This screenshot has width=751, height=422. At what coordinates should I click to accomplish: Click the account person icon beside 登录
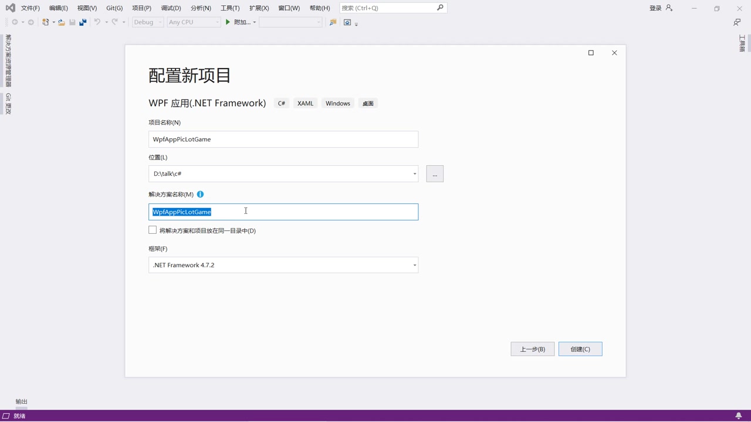click(669, 8)
